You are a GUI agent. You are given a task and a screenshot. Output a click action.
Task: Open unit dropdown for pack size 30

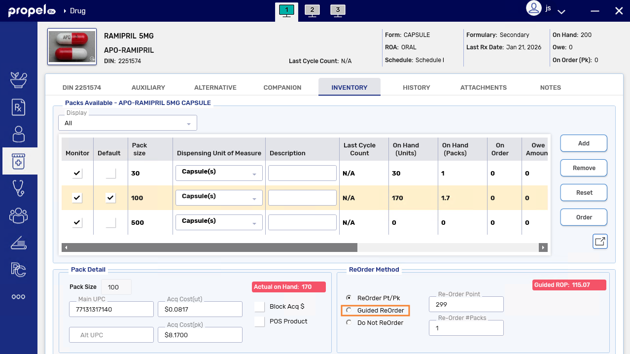[219, 173]
